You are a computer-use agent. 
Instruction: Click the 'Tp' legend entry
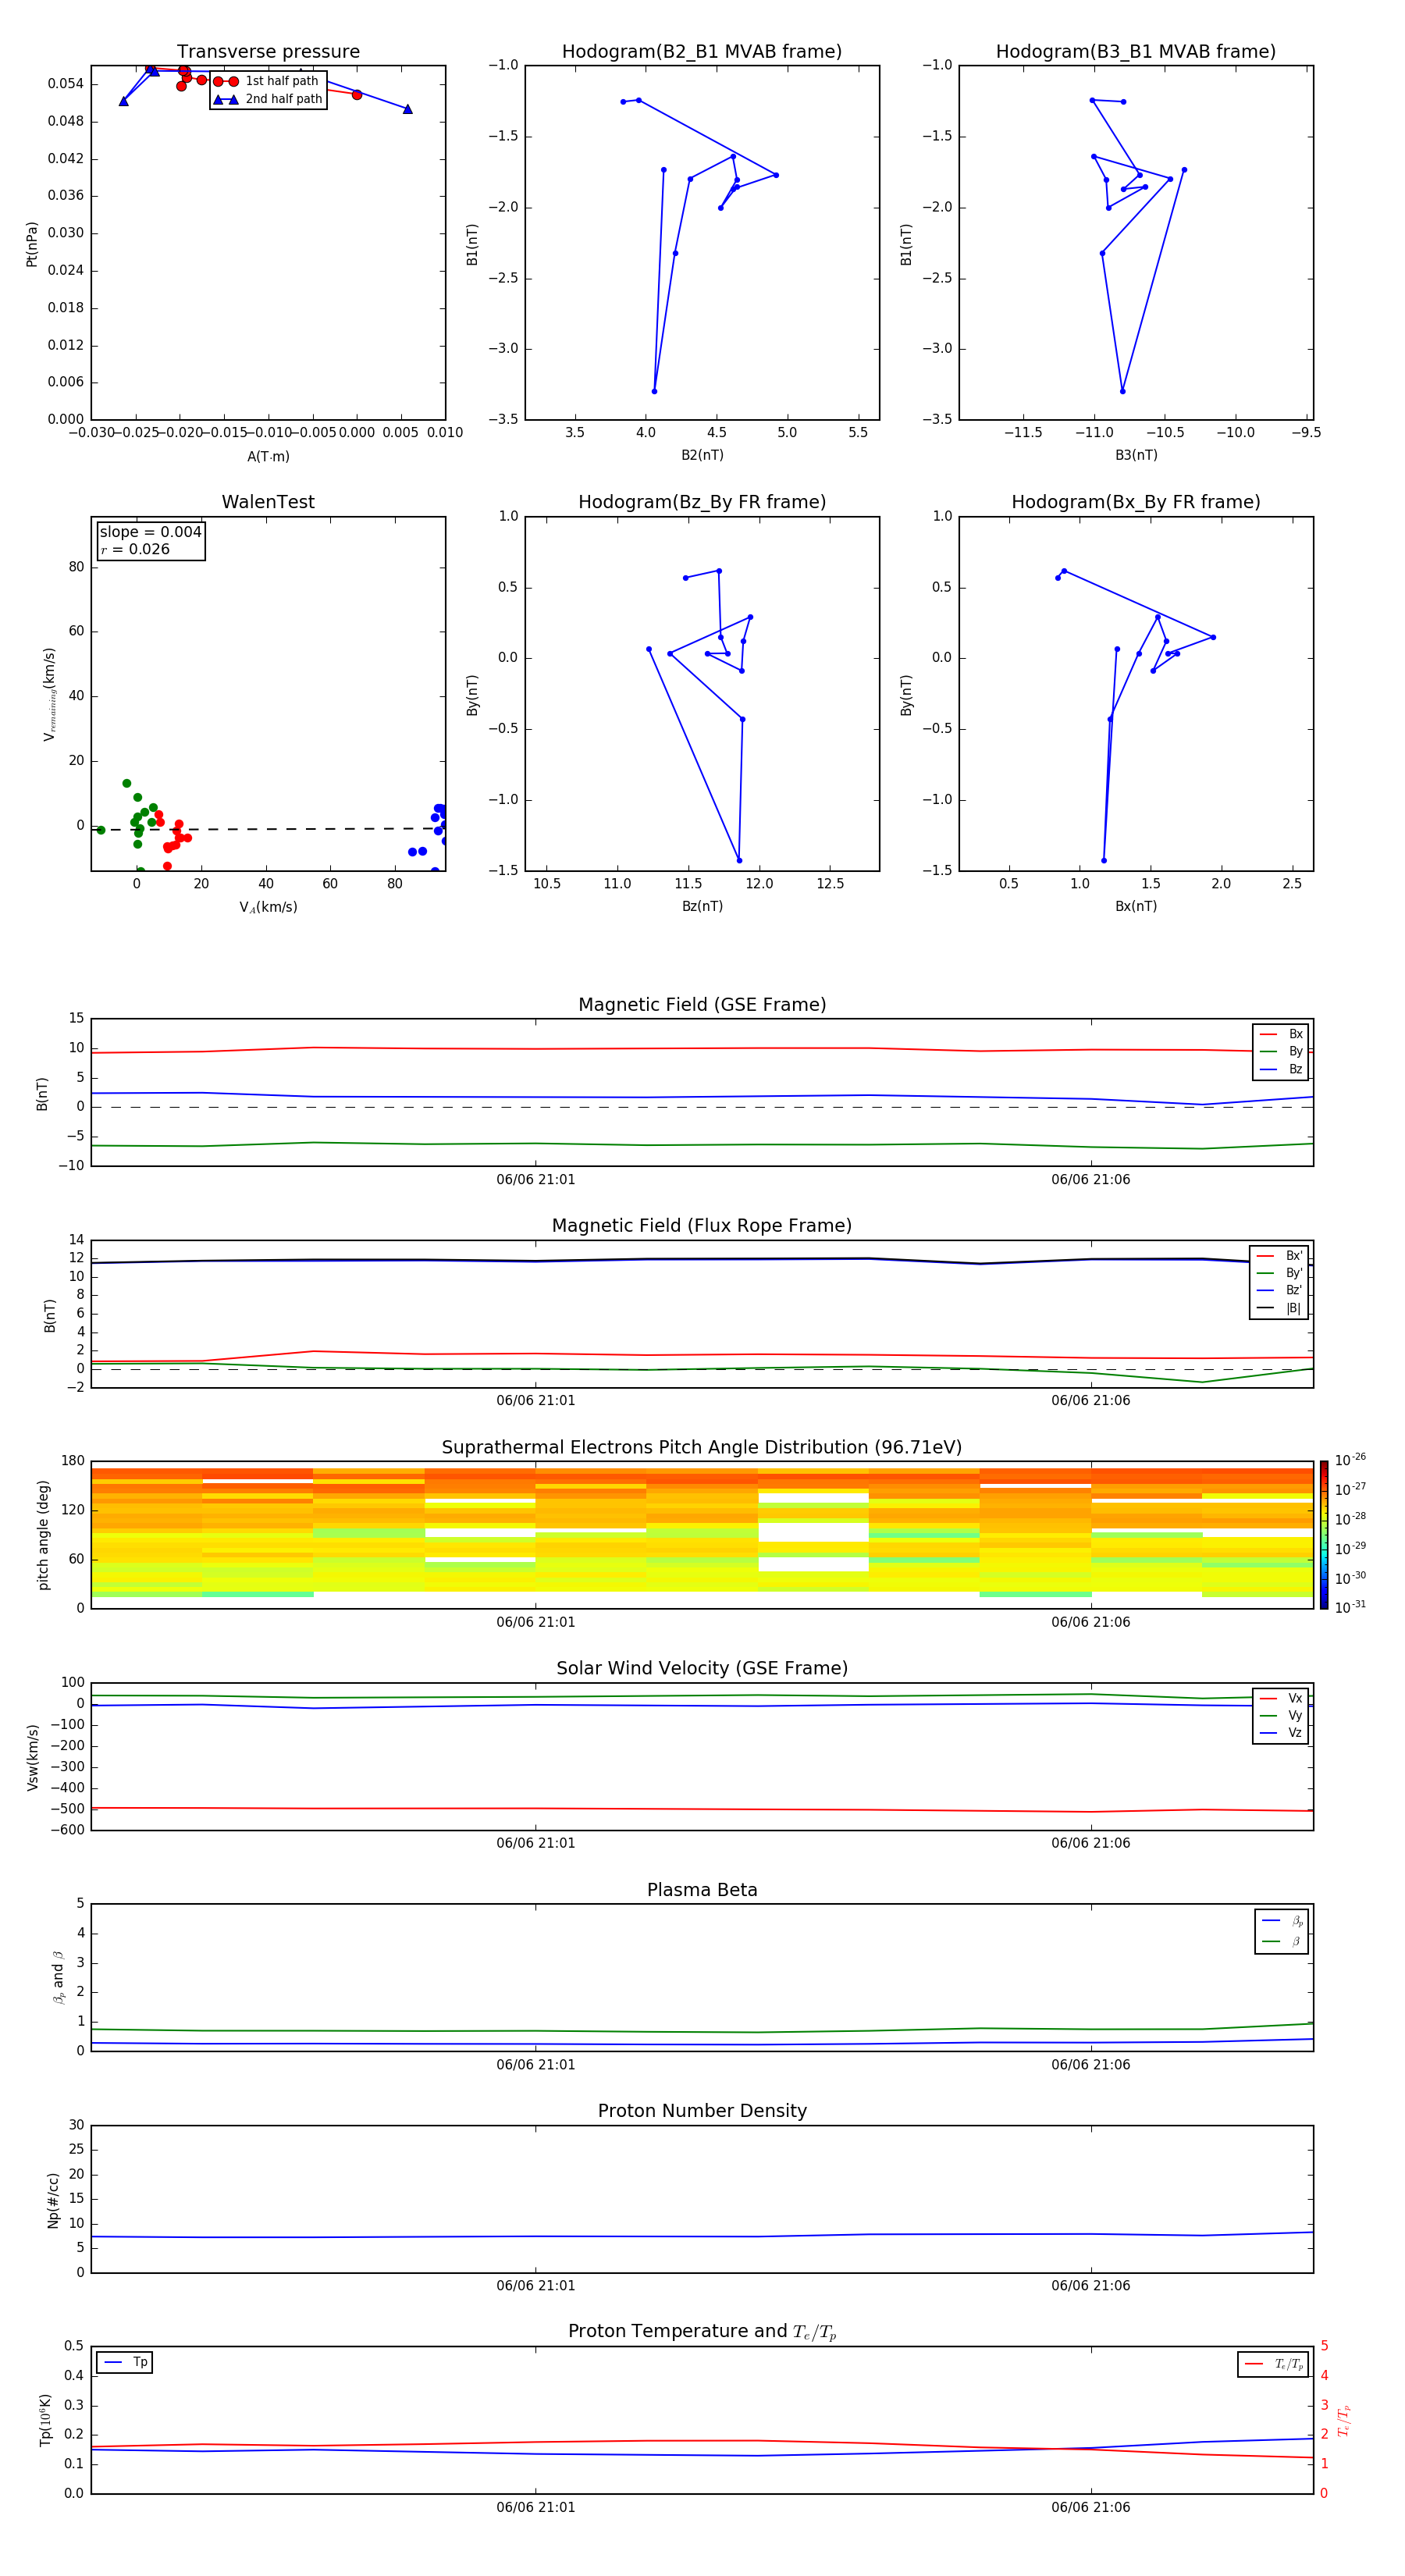125,2362
